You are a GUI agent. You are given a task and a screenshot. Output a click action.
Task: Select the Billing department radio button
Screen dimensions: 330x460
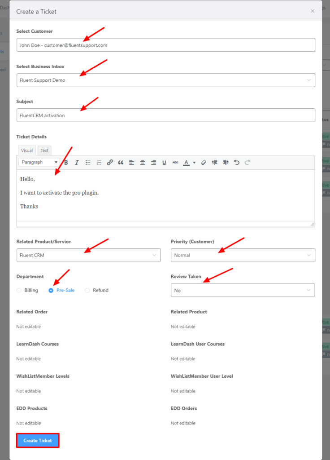[19, 291]
